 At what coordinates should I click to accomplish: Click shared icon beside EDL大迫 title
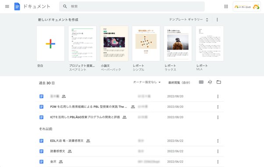click(x=88, y=141)
